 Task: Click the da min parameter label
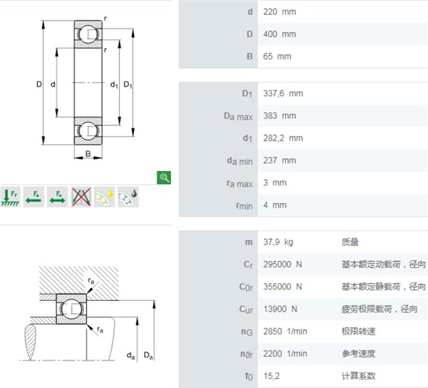point(239,161)
